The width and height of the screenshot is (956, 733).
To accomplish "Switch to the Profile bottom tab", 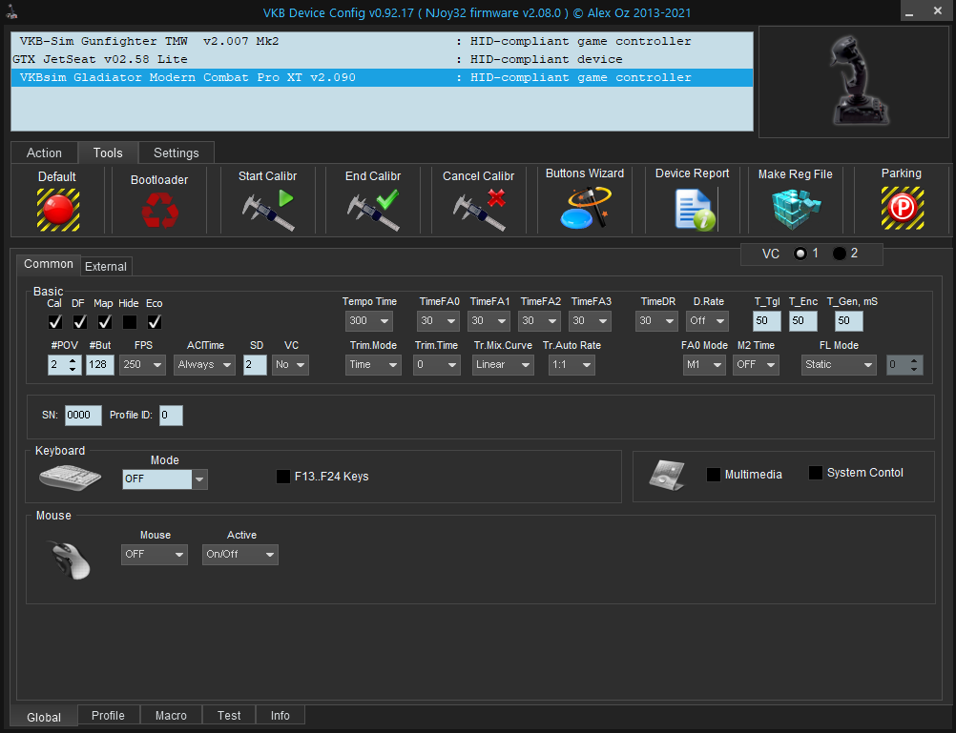I will [x=108, y=715].
